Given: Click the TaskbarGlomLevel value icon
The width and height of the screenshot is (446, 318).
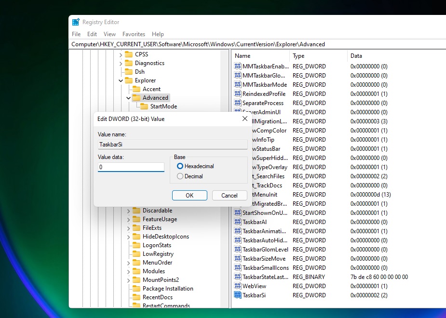Looking at the screenshot, I should (237, 249).
